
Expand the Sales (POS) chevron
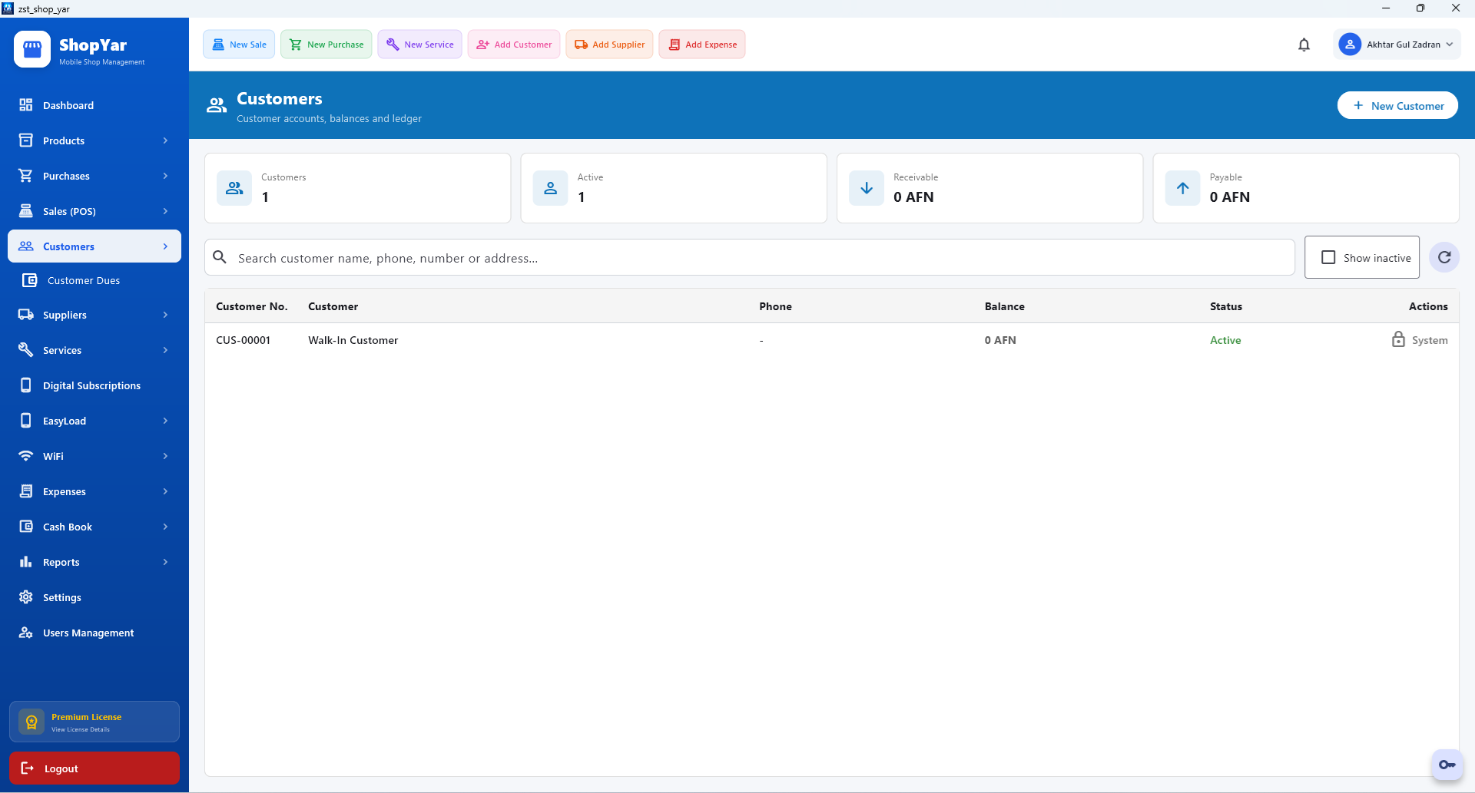(x=165, y=211)
